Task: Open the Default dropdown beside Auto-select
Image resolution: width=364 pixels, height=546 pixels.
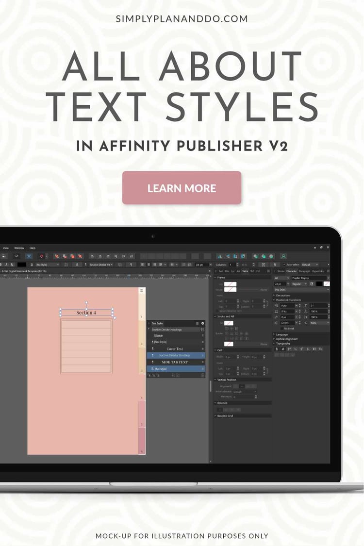Action: pyautogui.click(x=310, y=265)
